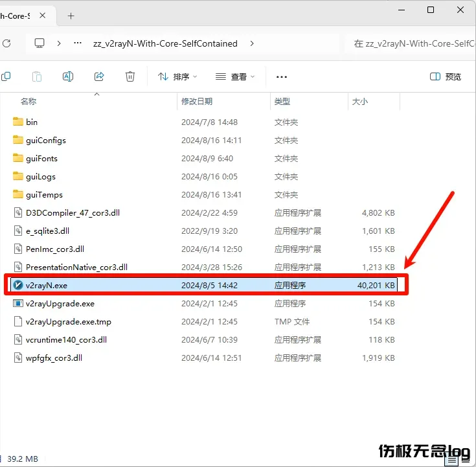The image size is (476, 467).
Task: Select the v2rayUpgrade.exe.tmp file name
Action: [69, 321]
